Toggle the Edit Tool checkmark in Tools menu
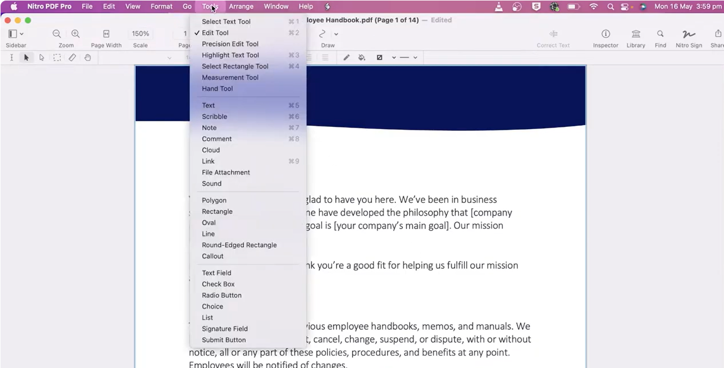This screenshot has height=368, width=724. 215,33
